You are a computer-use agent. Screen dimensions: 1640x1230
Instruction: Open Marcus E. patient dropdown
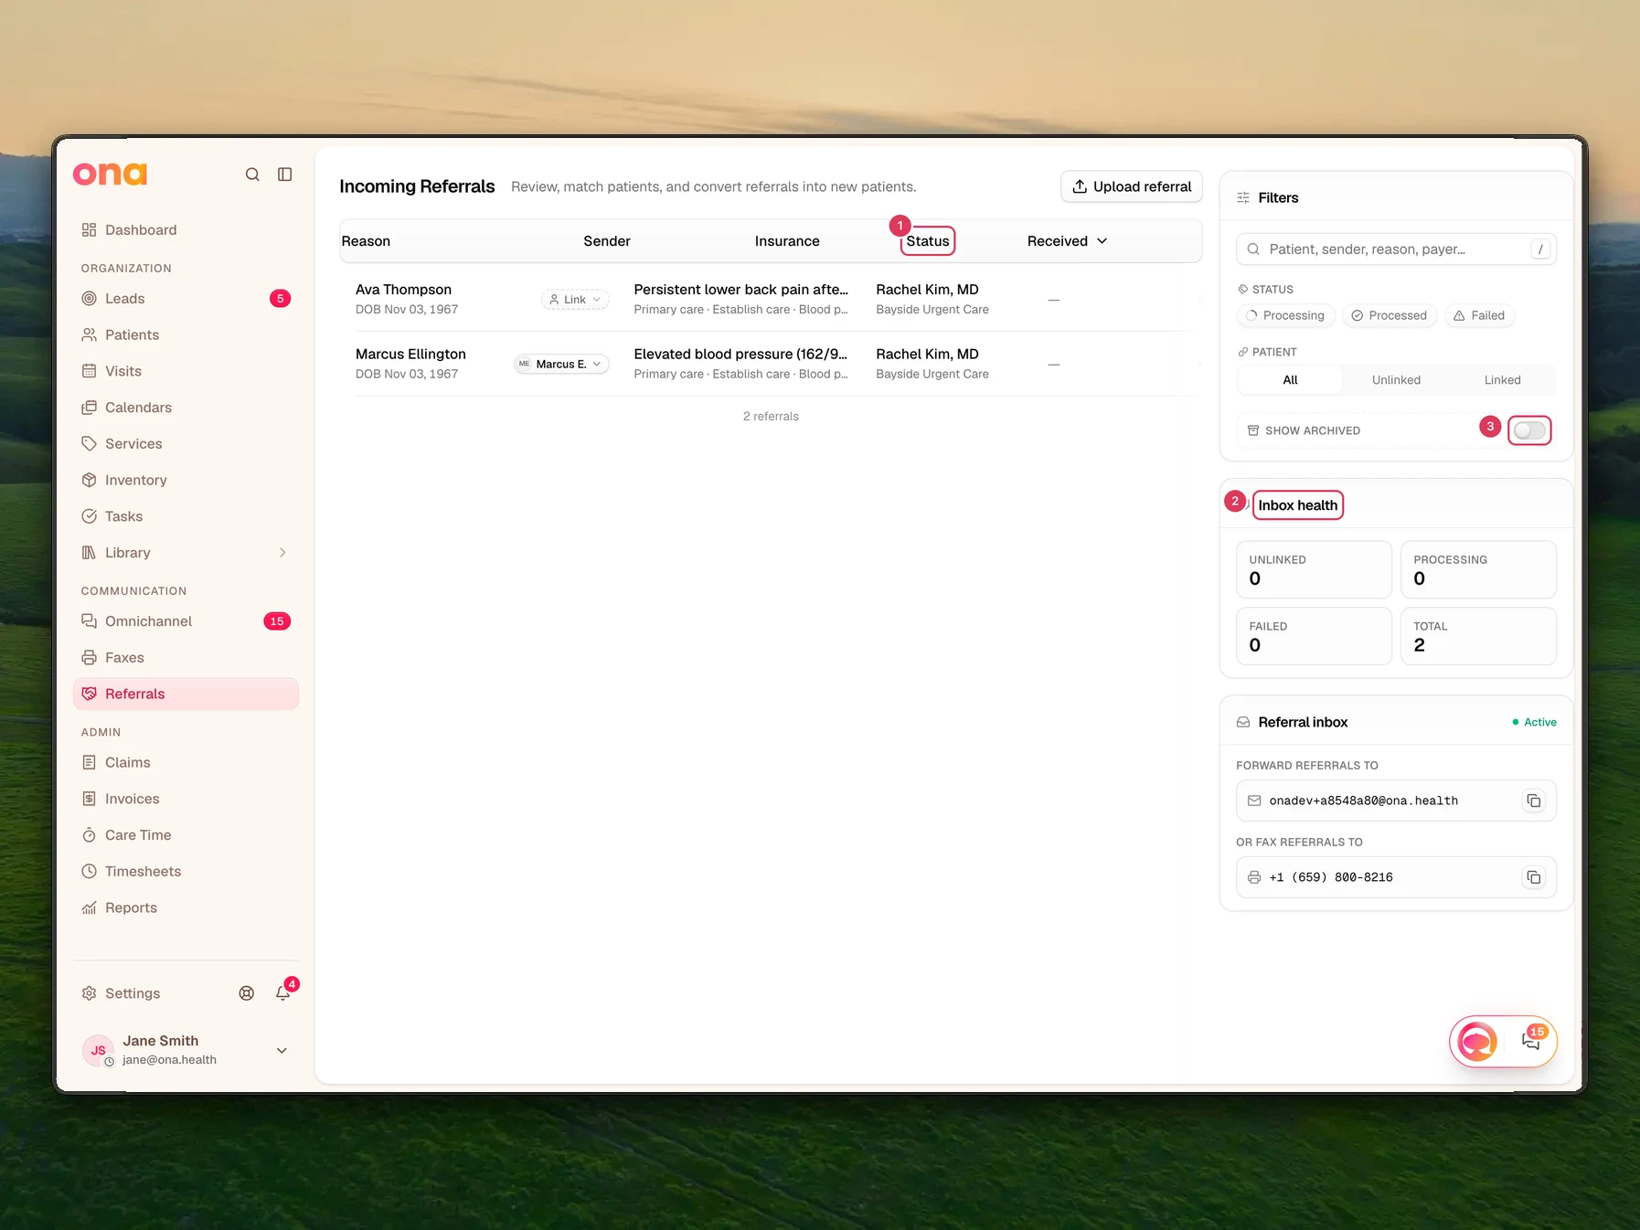tap(561, 364)
